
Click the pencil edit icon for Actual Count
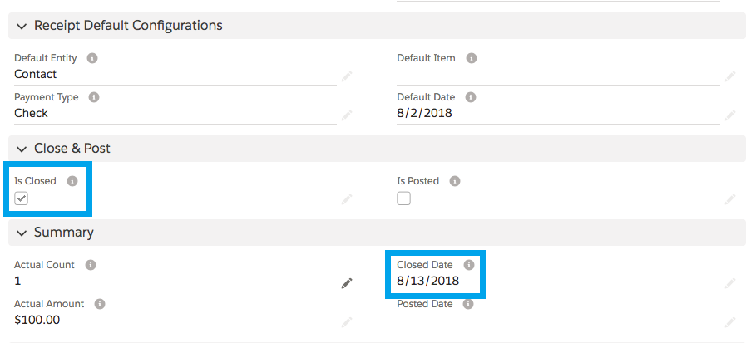[x=346, y=283]
